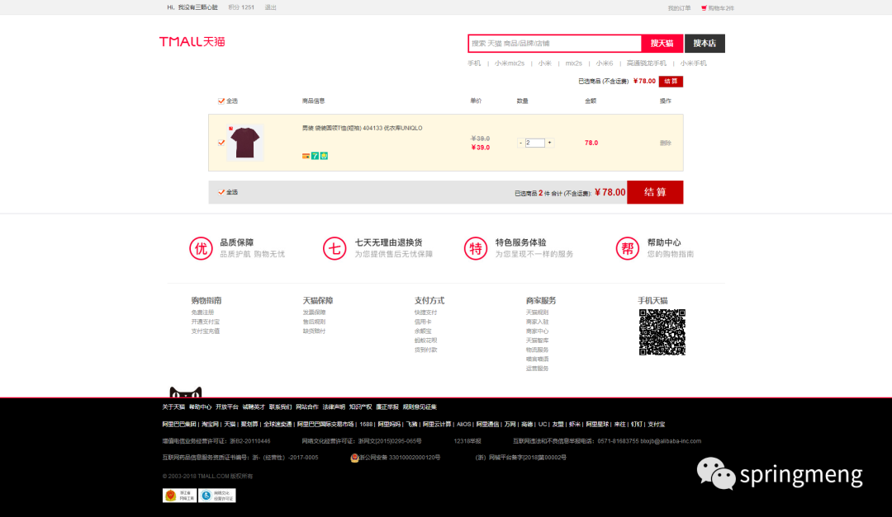Viewport: 892px width, 517px height.
Task: Click 帮助中心 in black footer bar
Action: click(x=200, y=407)
